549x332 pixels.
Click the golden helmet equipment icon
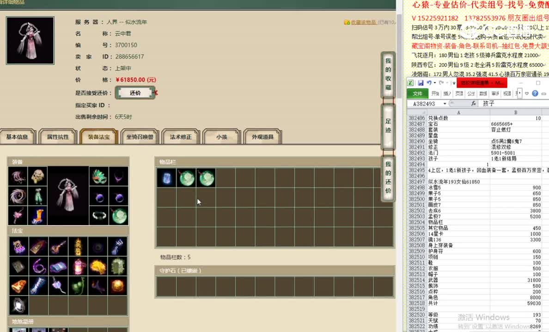(37, 177)
